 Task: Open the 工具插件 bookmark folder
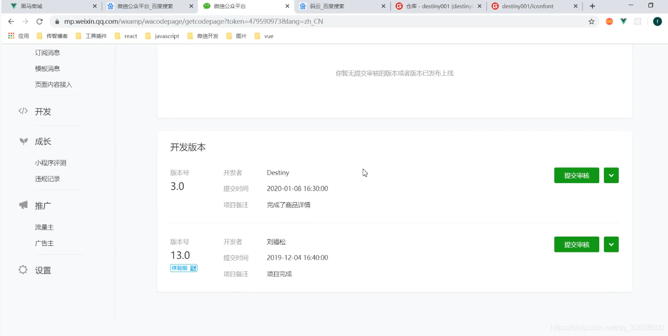[91, 36]
